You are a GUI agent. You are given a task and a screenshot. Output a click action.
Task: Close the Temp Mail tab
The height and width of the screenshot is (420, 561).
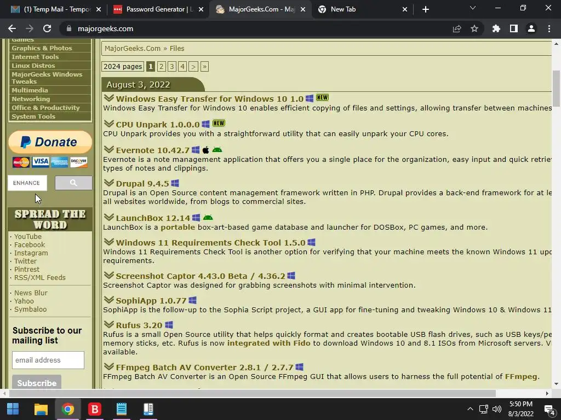[x=99, y=9]
